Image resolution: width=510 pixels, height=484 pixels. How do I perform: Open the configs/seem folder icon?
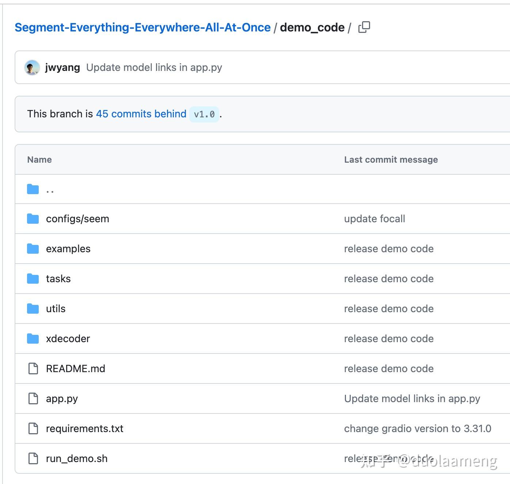pyautogui.click(x=33, y=219)
